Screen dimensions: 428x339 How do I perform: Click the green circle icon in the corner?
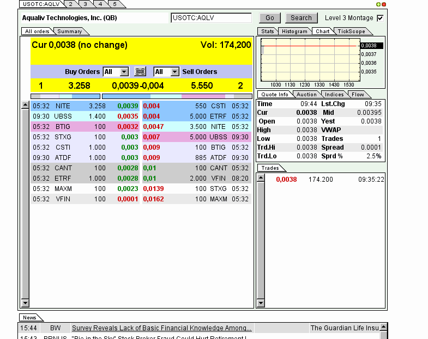[x=378, y=4]
